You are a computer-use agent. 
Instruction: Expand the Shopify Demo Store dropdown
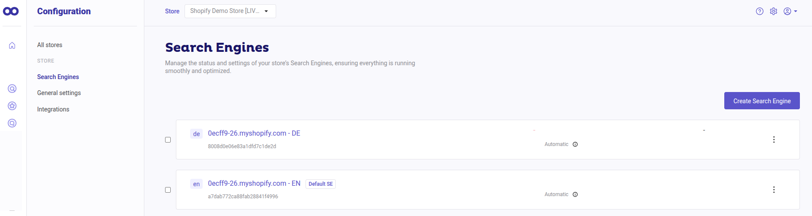[x=230, y=11]
